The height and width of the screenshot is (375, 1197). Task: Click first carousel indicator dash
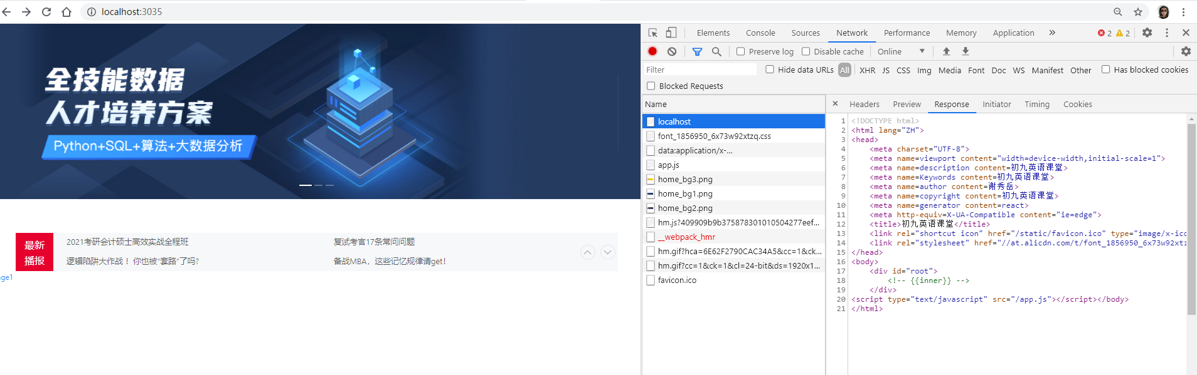tap(305, 185)
